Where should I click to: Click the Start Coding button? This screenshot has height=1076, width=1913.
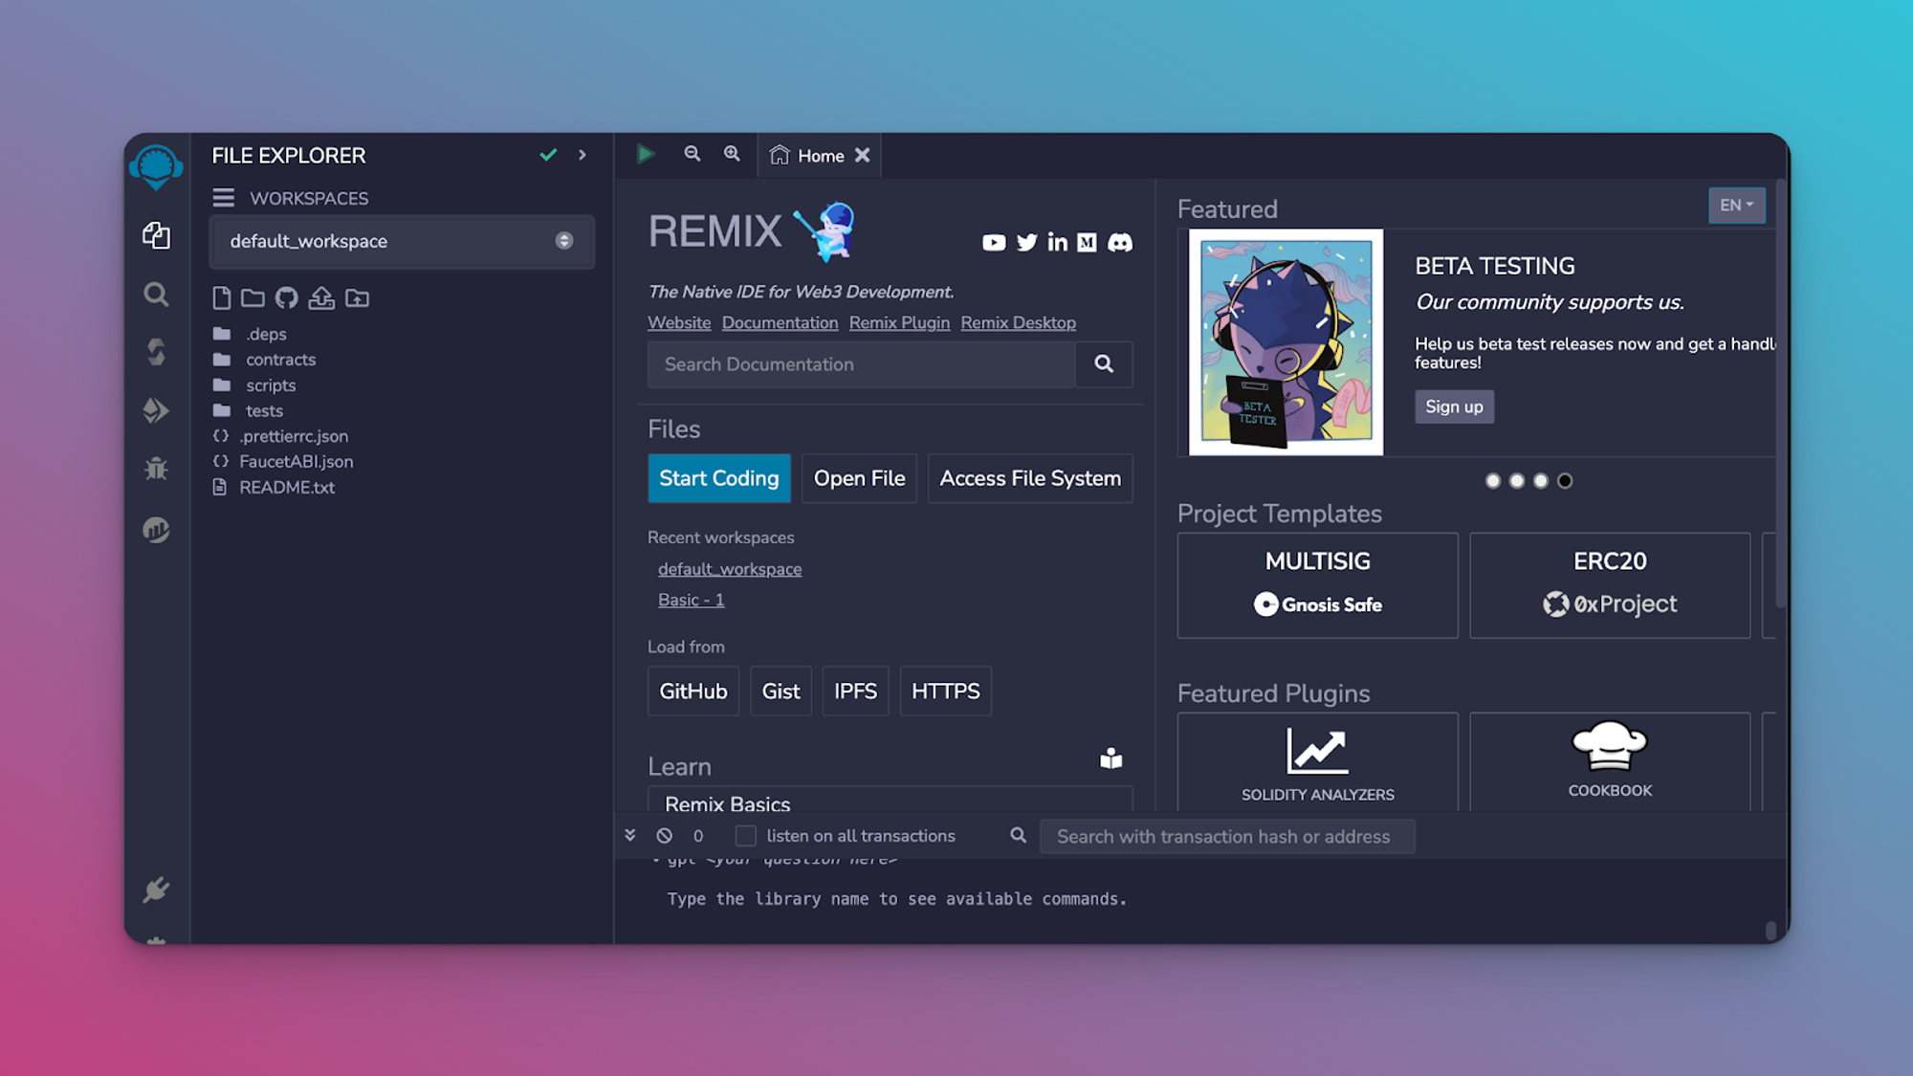tap(719, 478)
